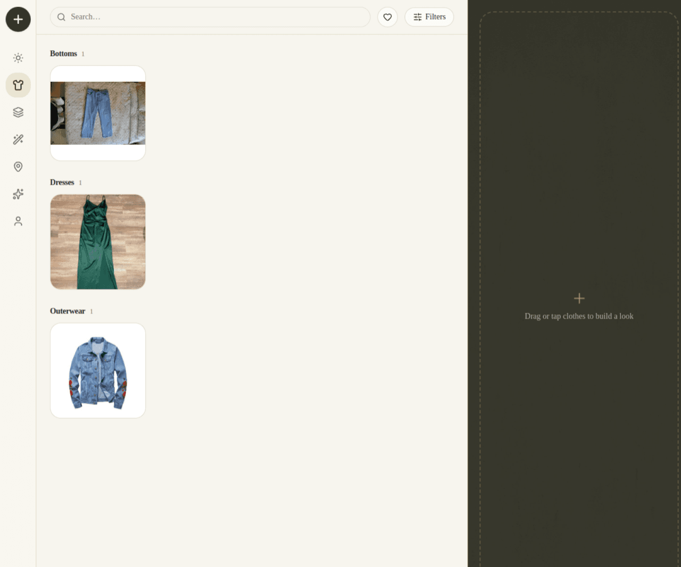The width and height of the screenshot is (681, 567).
Task: Click the Outerwear category heading
Action: pos(68,311)
